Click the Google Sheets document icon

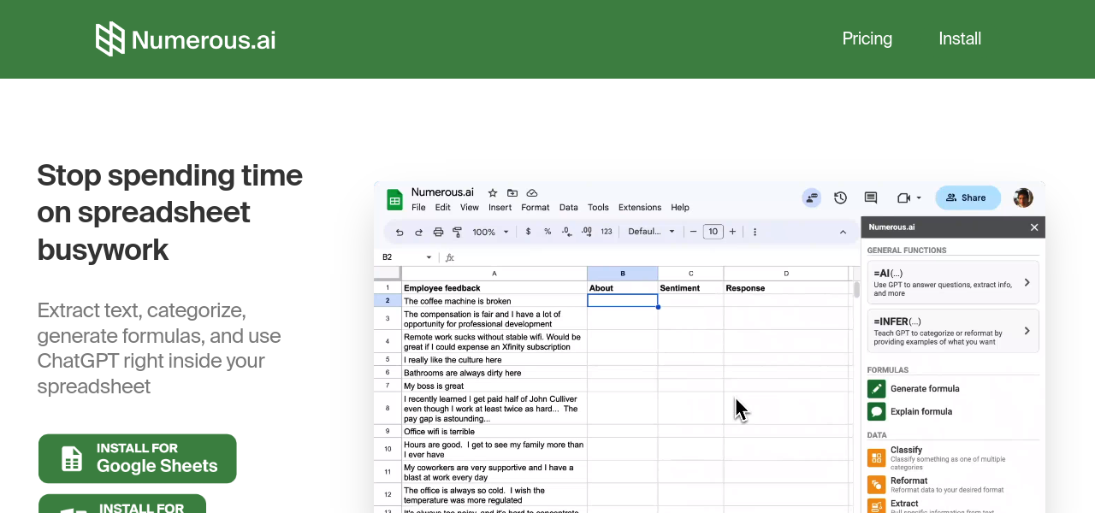tap(394, 200)
